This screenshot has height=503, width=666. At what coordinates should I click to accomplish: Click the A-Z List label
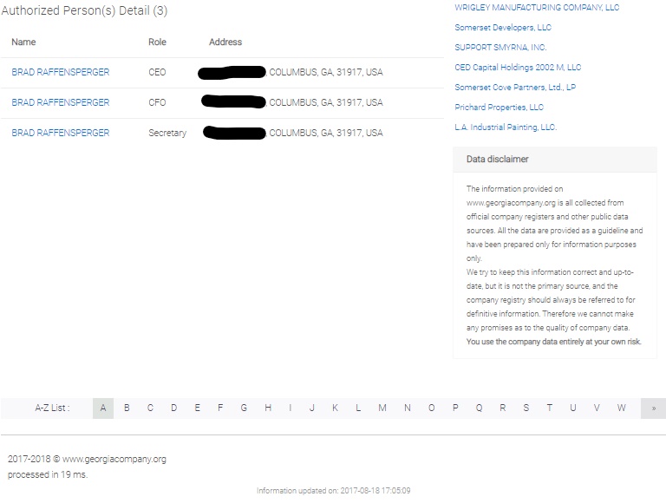click(x=52, y=408)
